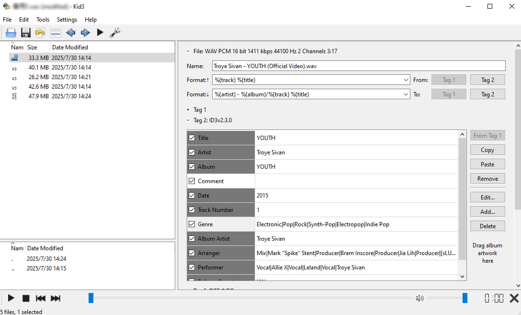Uncheck the Album field checkbox
The image size is (521, 315).
[192, 167]
